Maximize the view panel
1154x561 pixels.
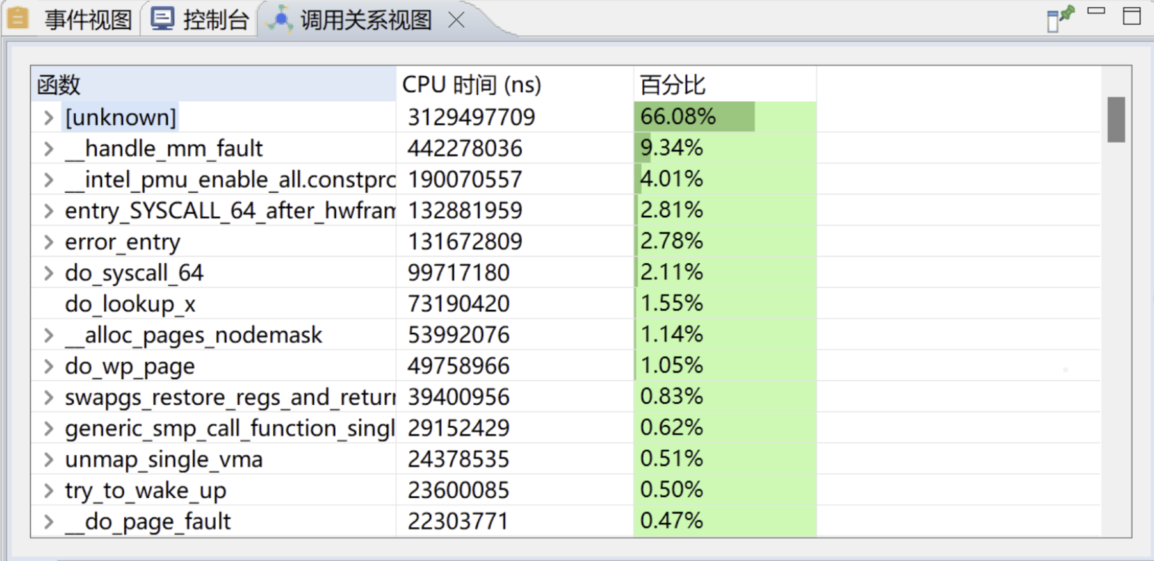tap(1132, 16)
